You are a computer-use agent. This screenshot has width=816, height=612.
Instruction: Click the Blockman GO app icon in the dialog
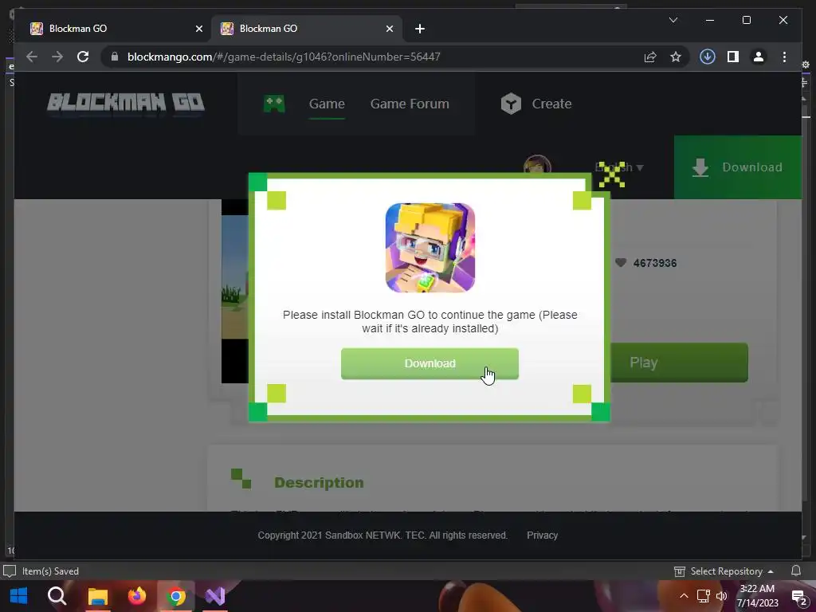coord(430,248)
